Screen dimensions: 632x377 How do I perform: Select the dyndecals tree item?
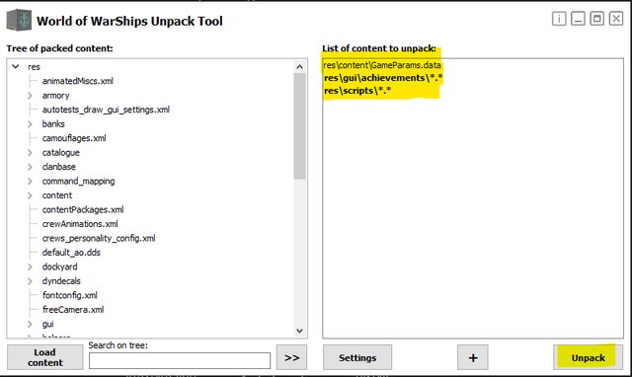pyautogui.click(x=61, y=281)
